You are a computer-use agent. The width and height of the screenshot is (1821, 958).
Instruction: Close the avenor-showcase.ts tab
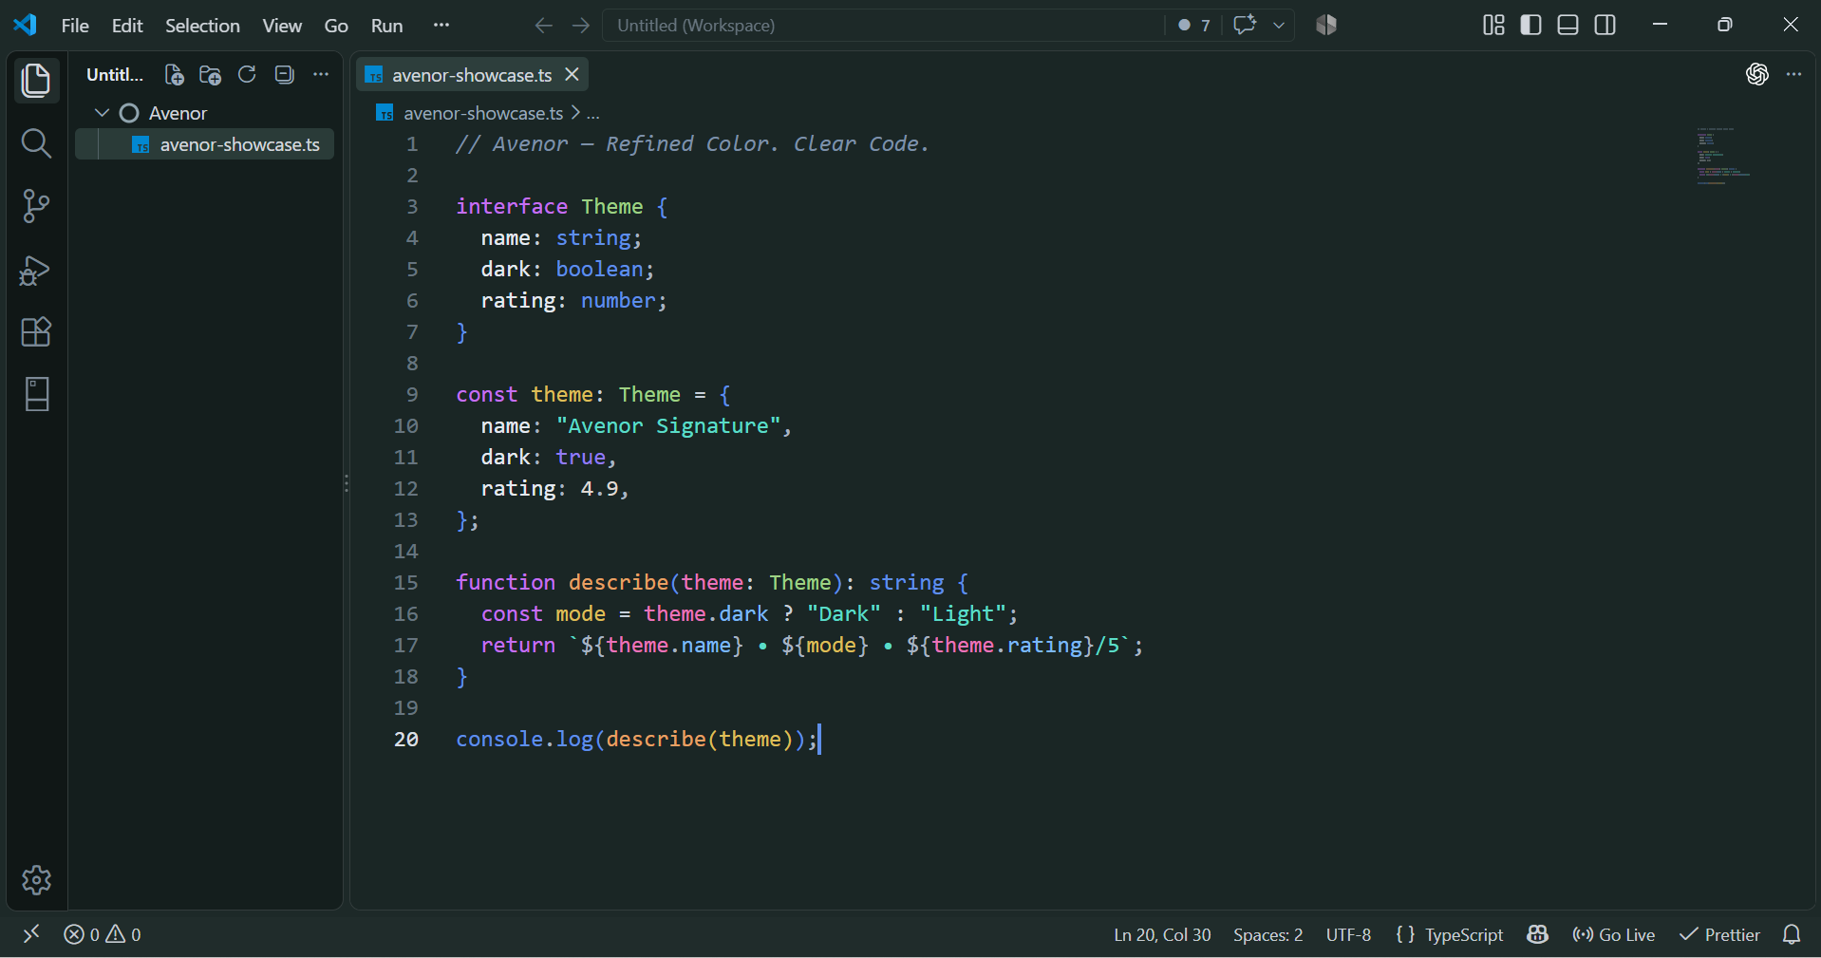572,74
